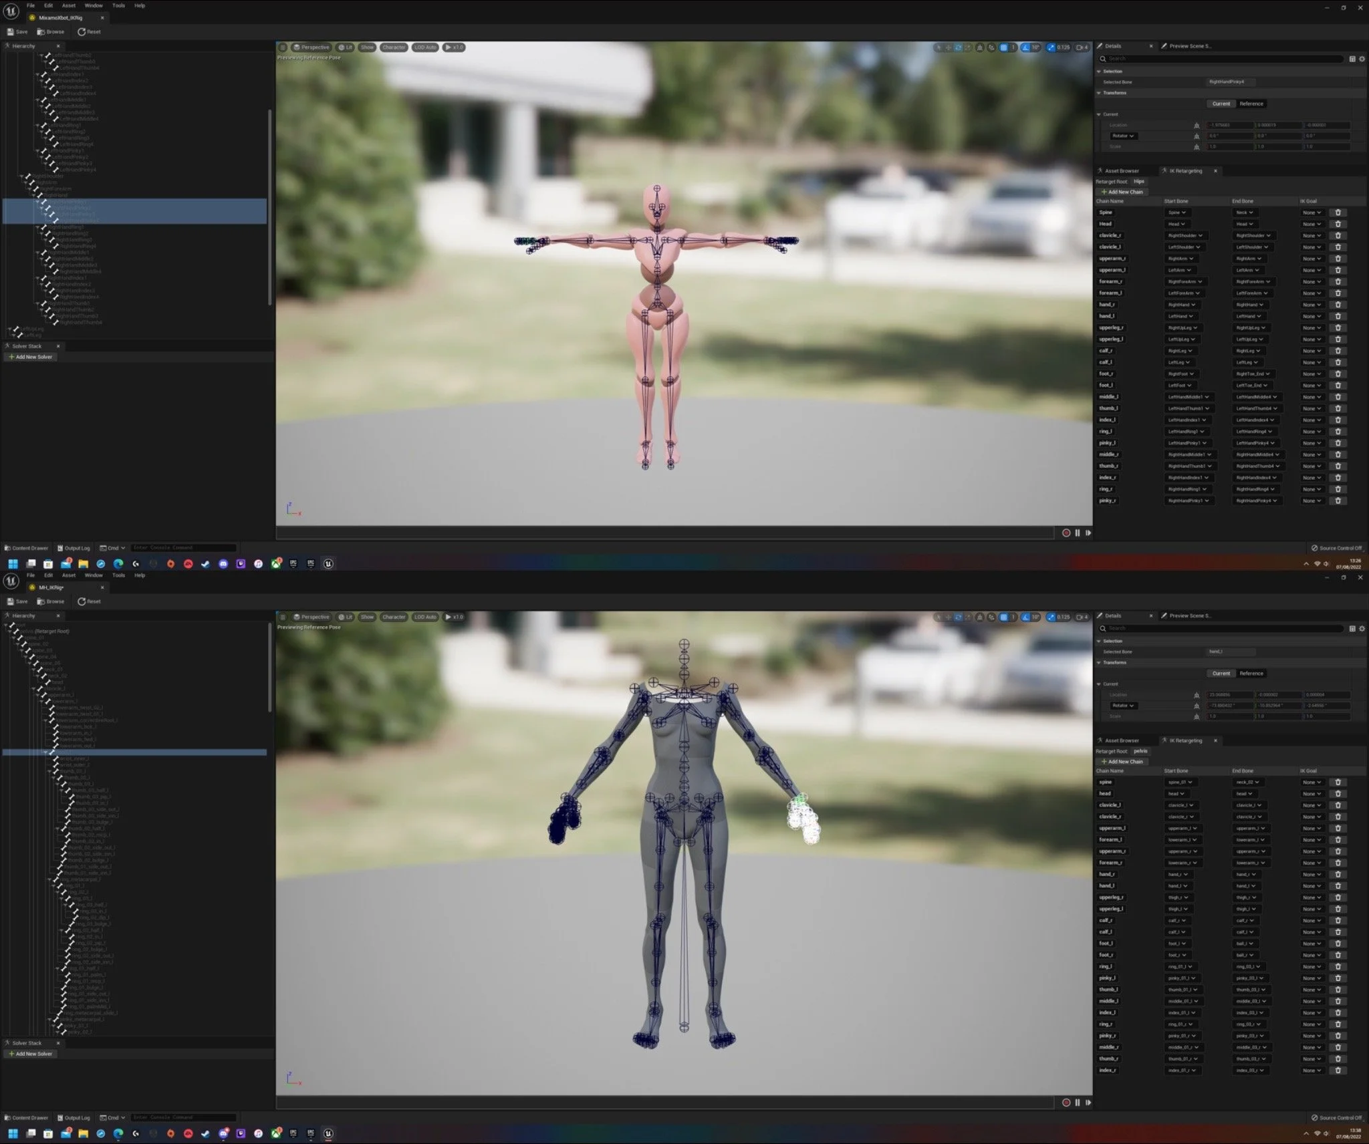The image size is (1369, 1144).
Task: Delete the pinky_r chain in MixamoXbot_IKRig
Action: [x=1338, y=500]
